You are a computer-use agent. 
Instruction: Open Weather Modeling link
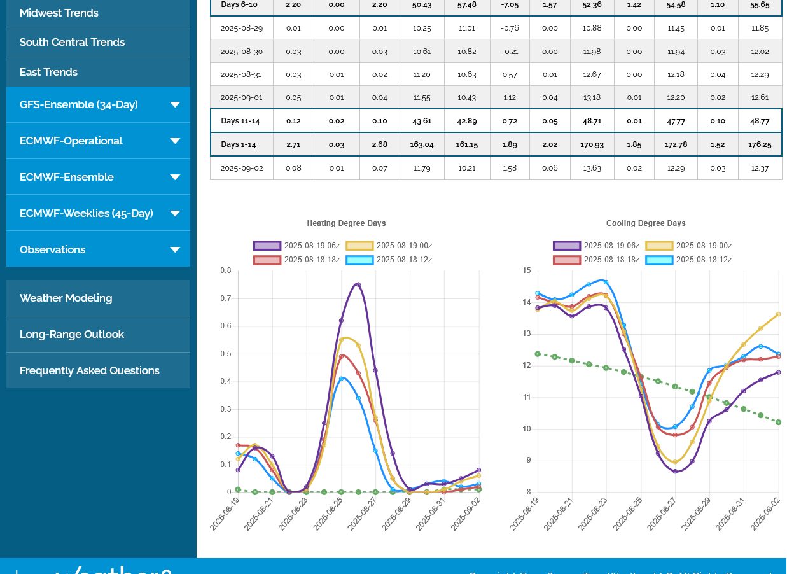pos(66,298)
